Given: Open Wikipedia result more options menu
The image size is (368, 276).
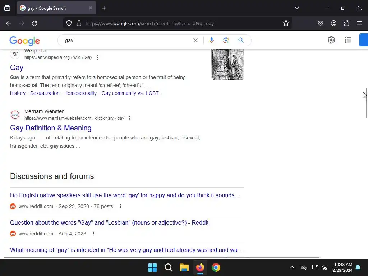Looking at the screenshot, I should pyautogui.click(x=97, y=57).
